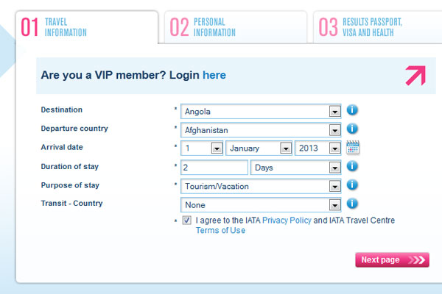The image size is (442, 294).
Task: Click the Duration of stay info icon
Action: click(x=352, y=167)
